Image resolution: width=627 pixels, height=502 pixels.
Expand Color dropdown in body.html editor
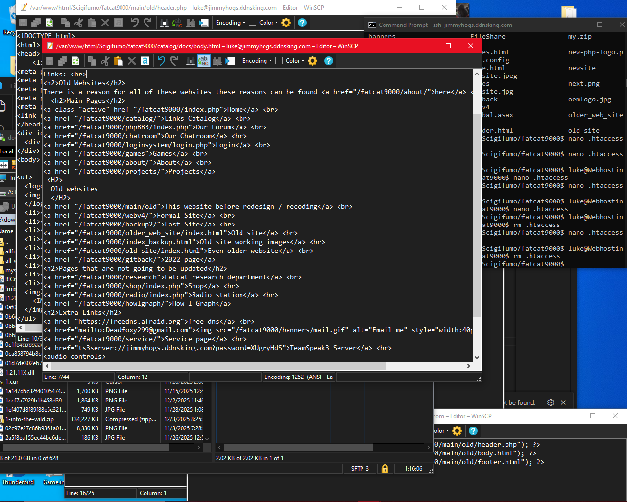click(295, 61)
